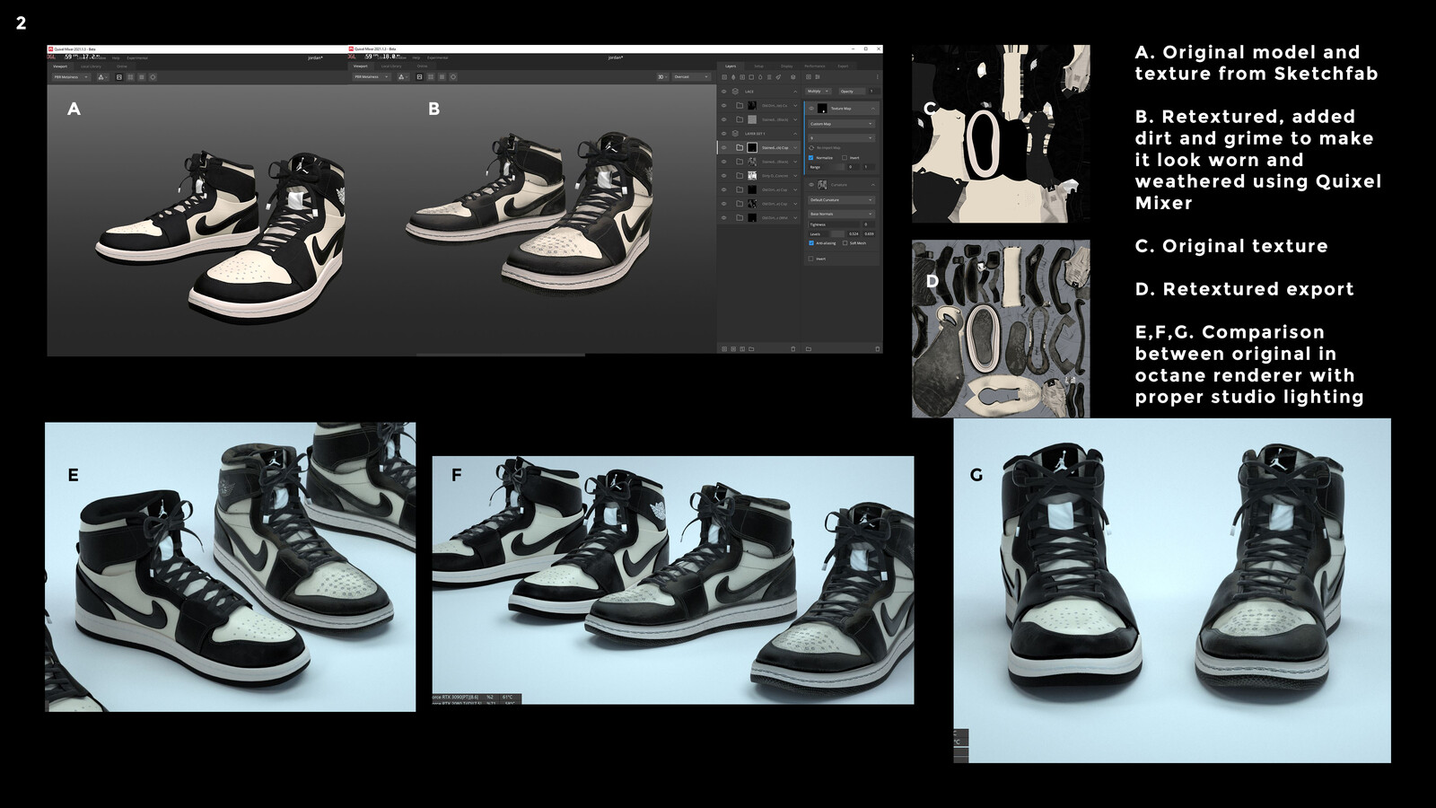The image size is (1436, 808).
Task: Click reimport icon next to No Import Map
Action: coord(811,147)
